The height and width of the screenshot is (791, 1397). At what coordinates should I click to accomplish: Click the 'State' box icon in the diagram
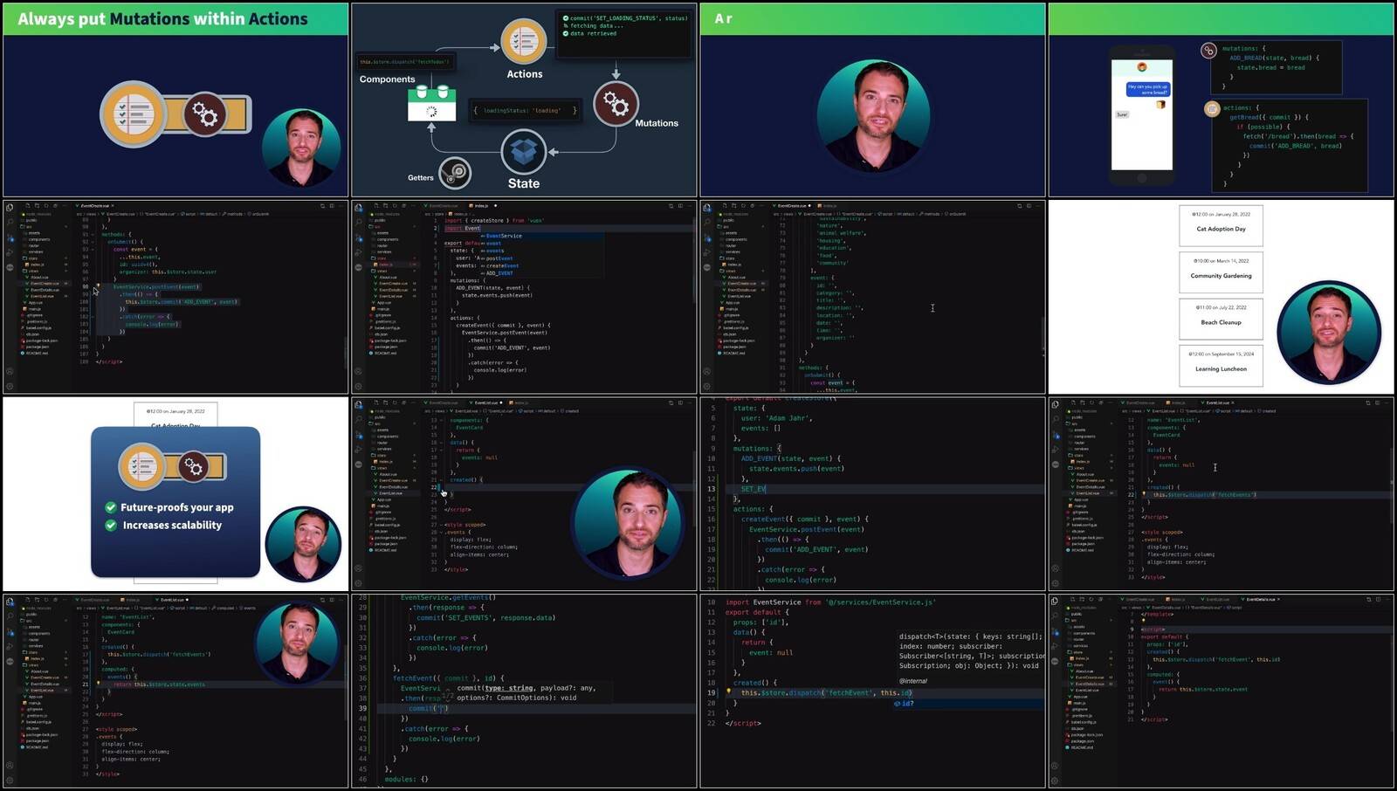point(523,151)
